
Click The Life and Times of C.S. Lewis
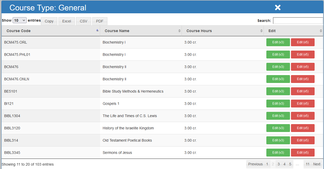point(130,116)
